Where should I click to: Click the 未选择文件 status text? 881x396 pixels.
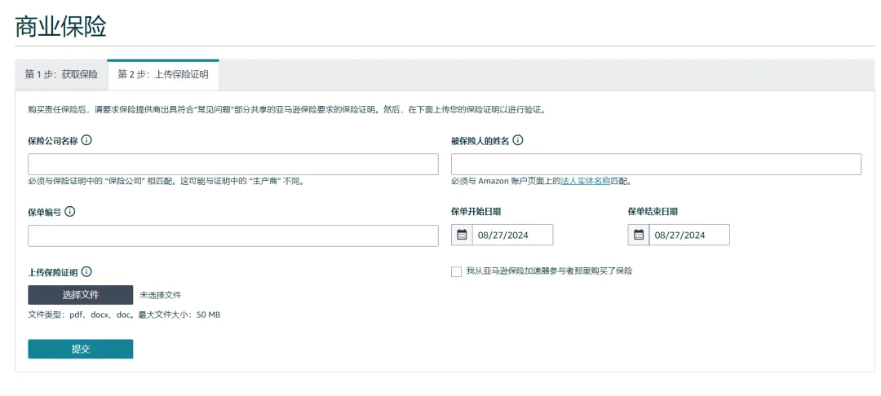[x=161, y=295]
